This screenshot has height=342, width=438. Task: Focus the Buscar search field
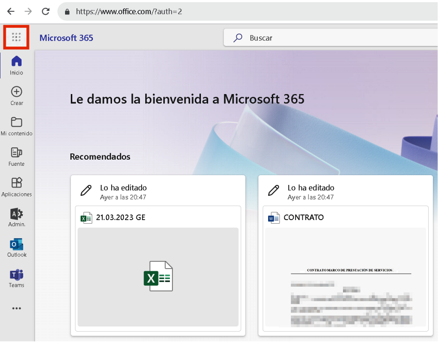coord(331,38)
